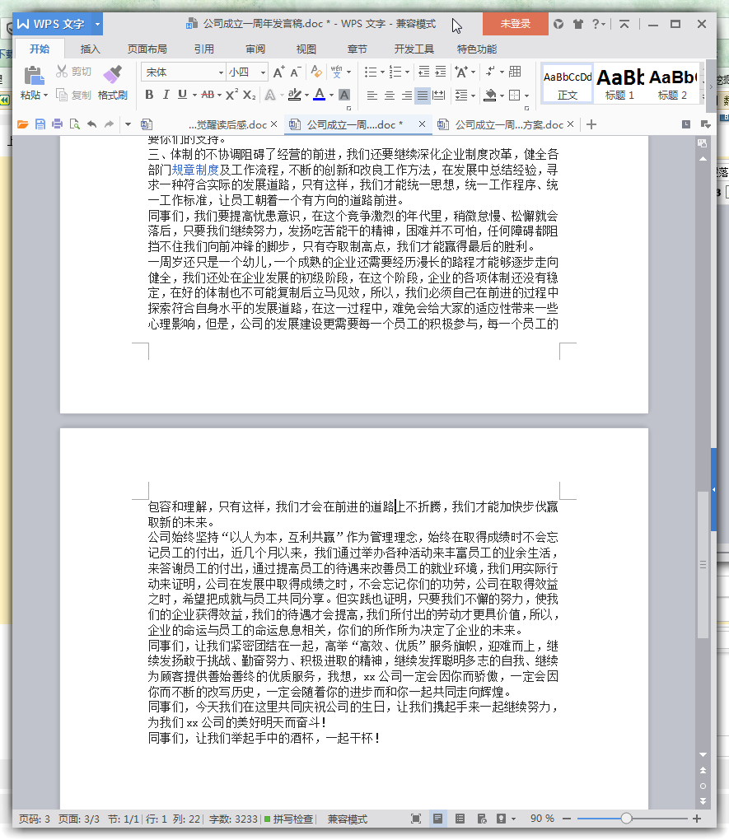The height and width of the screenshot is (840, 729).
Task: Open the 插入 ribbon tab
Action: tap(90, 49)
